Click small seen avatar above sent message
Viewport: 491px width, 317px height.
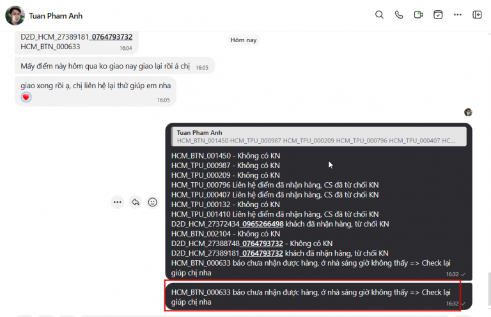click(x=468, y=112)
